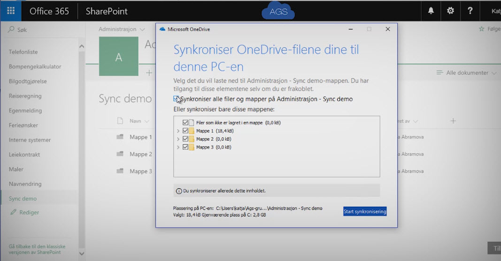
Task: Untick files not stored in a folder checkbox
Action: [x=185, y=122]
